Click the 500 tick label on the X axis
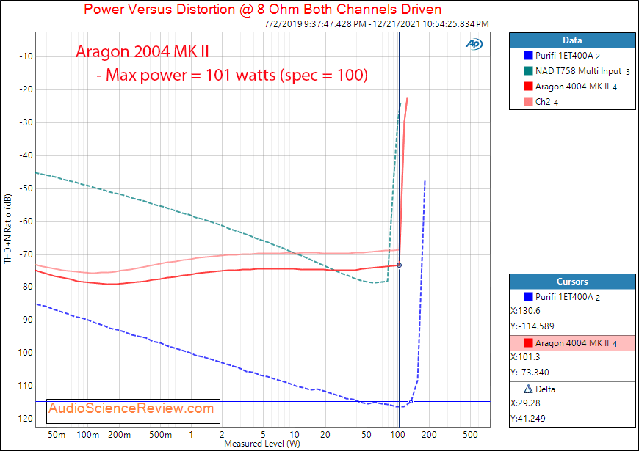Screen dimensions: 639x451 [470, 435]
